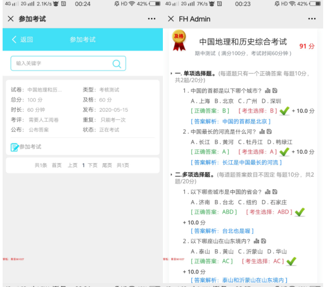Image resolution: width=324 pixels, height=287 pixels.
Task: Click the magnifier search icon
Action: tap(117, 64)
